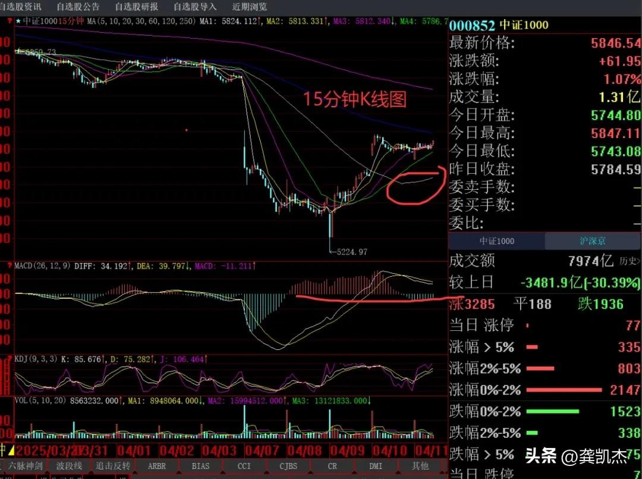Select the CCI indicator tab
The height and width of the screenshot is (479, 642).
click(x=244, y=465)
